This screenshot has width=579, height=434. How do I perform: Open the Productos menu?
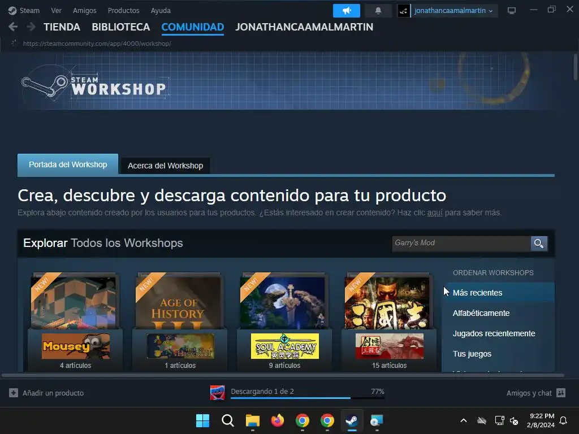point(124,10)
